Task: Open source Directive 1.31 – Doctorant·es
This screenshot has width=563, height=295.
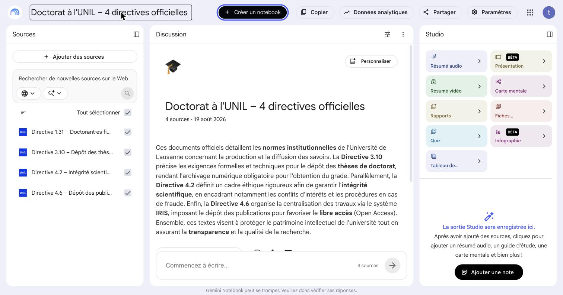Action: point(71,132)
